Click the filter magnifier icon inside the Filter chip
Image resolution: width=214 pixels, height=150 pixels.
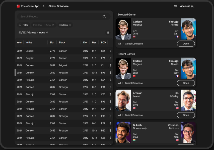coord(20,25)
